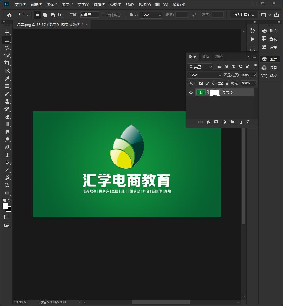Screen dimensions: 283x306
Task: Toggle layer filtering on or off
Action: 255,66
